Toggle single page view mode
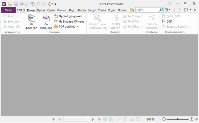This screenshot has height=123, width=199. click(x=120, y=119)
